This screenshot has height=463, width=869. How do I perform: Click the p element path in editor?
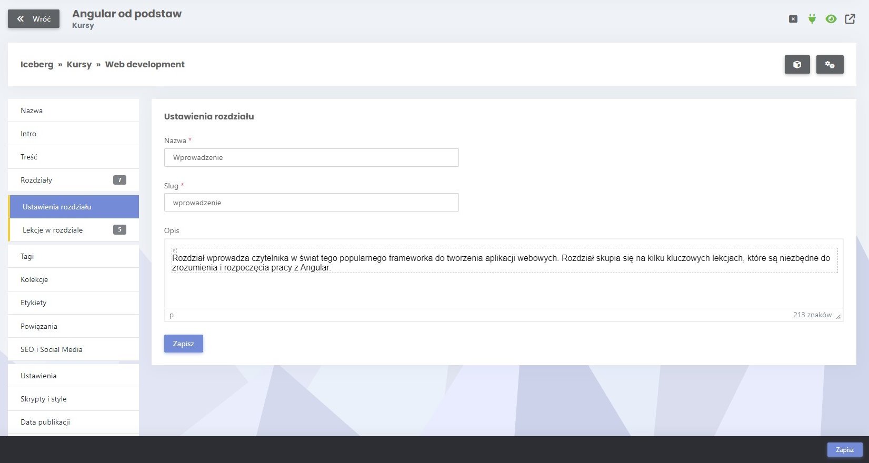(x=172, y=315)
